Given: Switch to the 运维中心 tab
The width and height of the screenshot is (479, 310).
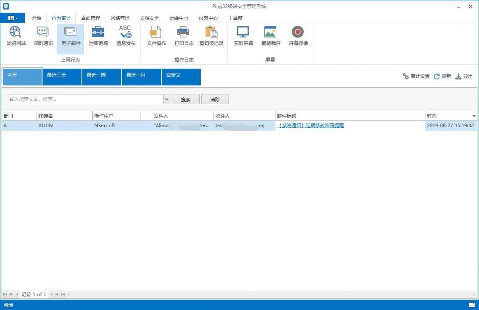Looking at the screenshot, I should (x=179, y=18).
